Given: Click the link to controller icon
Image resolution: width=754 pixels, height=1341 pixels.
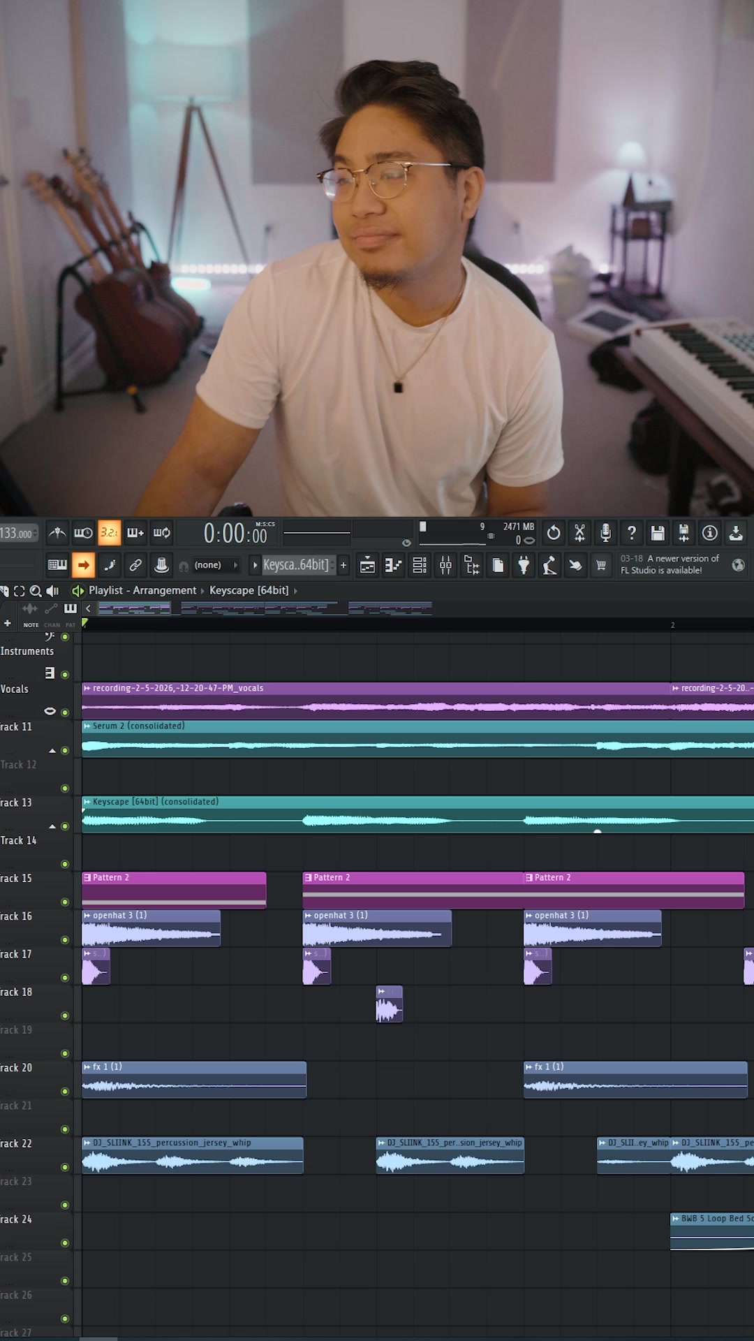Looking at the screenshot, I should 135,565.
